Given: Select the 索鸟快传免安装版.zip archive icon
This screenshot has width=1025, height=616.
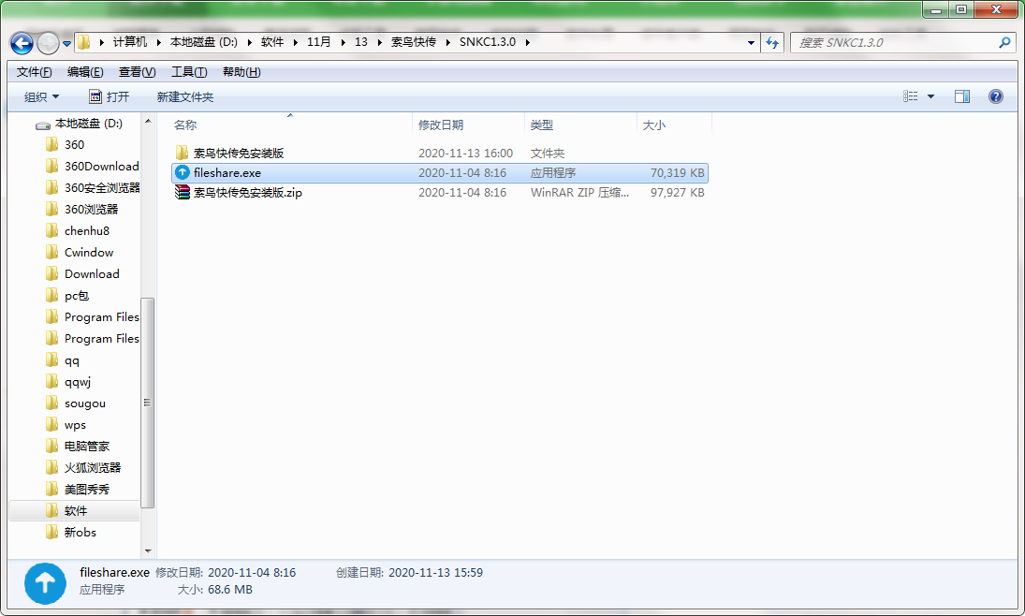Looking at the screenshot, I should [183, 192].
